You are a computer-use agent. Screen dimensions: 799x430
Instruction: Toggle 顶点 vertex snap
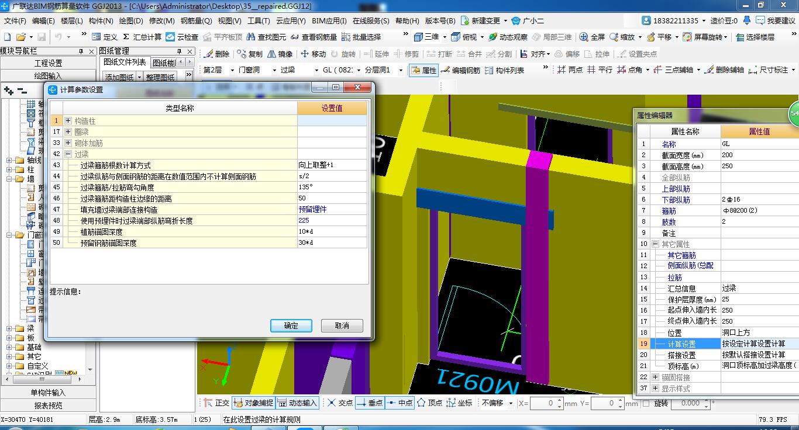point(429,403)
